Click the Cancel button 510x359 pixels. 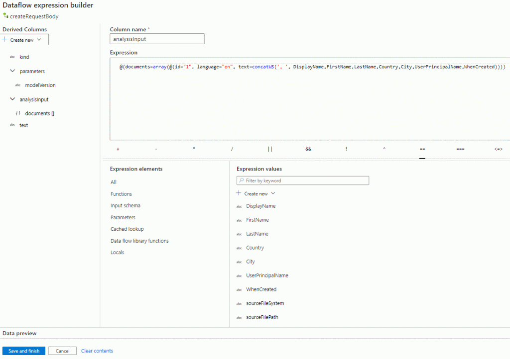[62, 351]
